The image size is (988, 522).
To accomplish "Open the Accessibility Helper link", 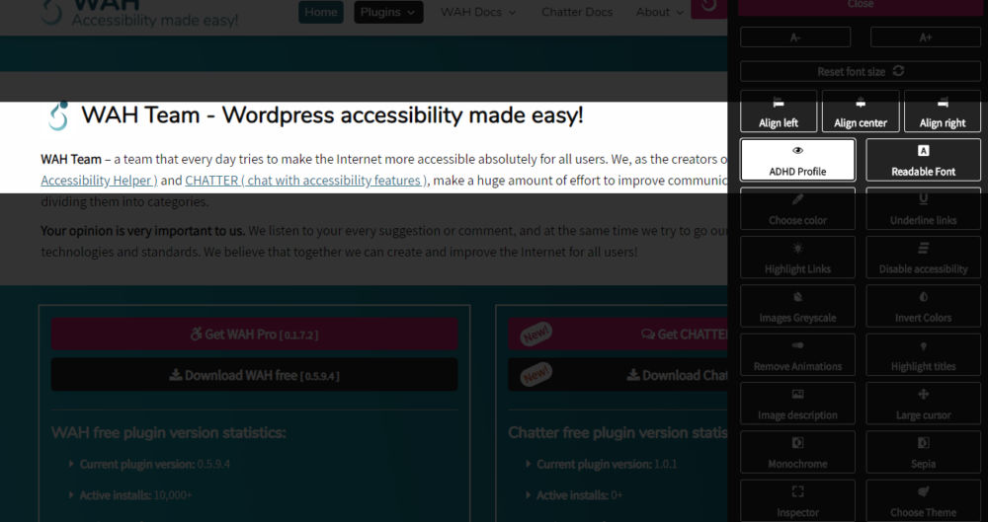I will pyautogui.click(x=99, y=181).
